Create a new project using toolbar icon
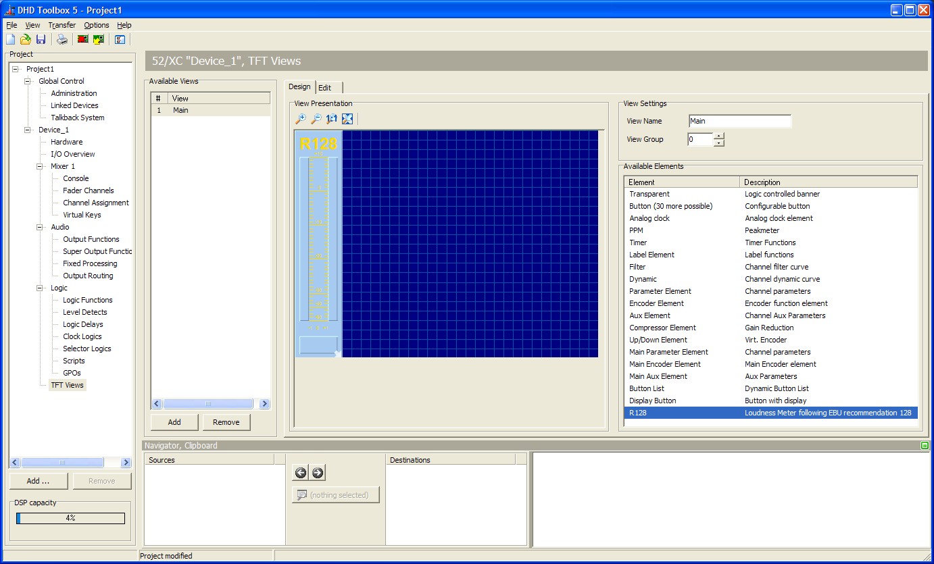The height and width of the screenshot is (564, 934). pyautogui.click(x=9, y=39)
